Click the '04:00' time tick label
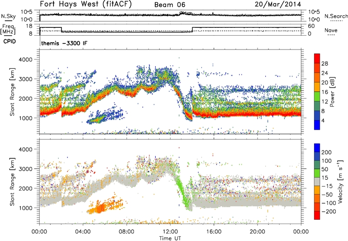The height and width of the screenshot is (241, 348). pyautogui.click(x=83, y=232)
